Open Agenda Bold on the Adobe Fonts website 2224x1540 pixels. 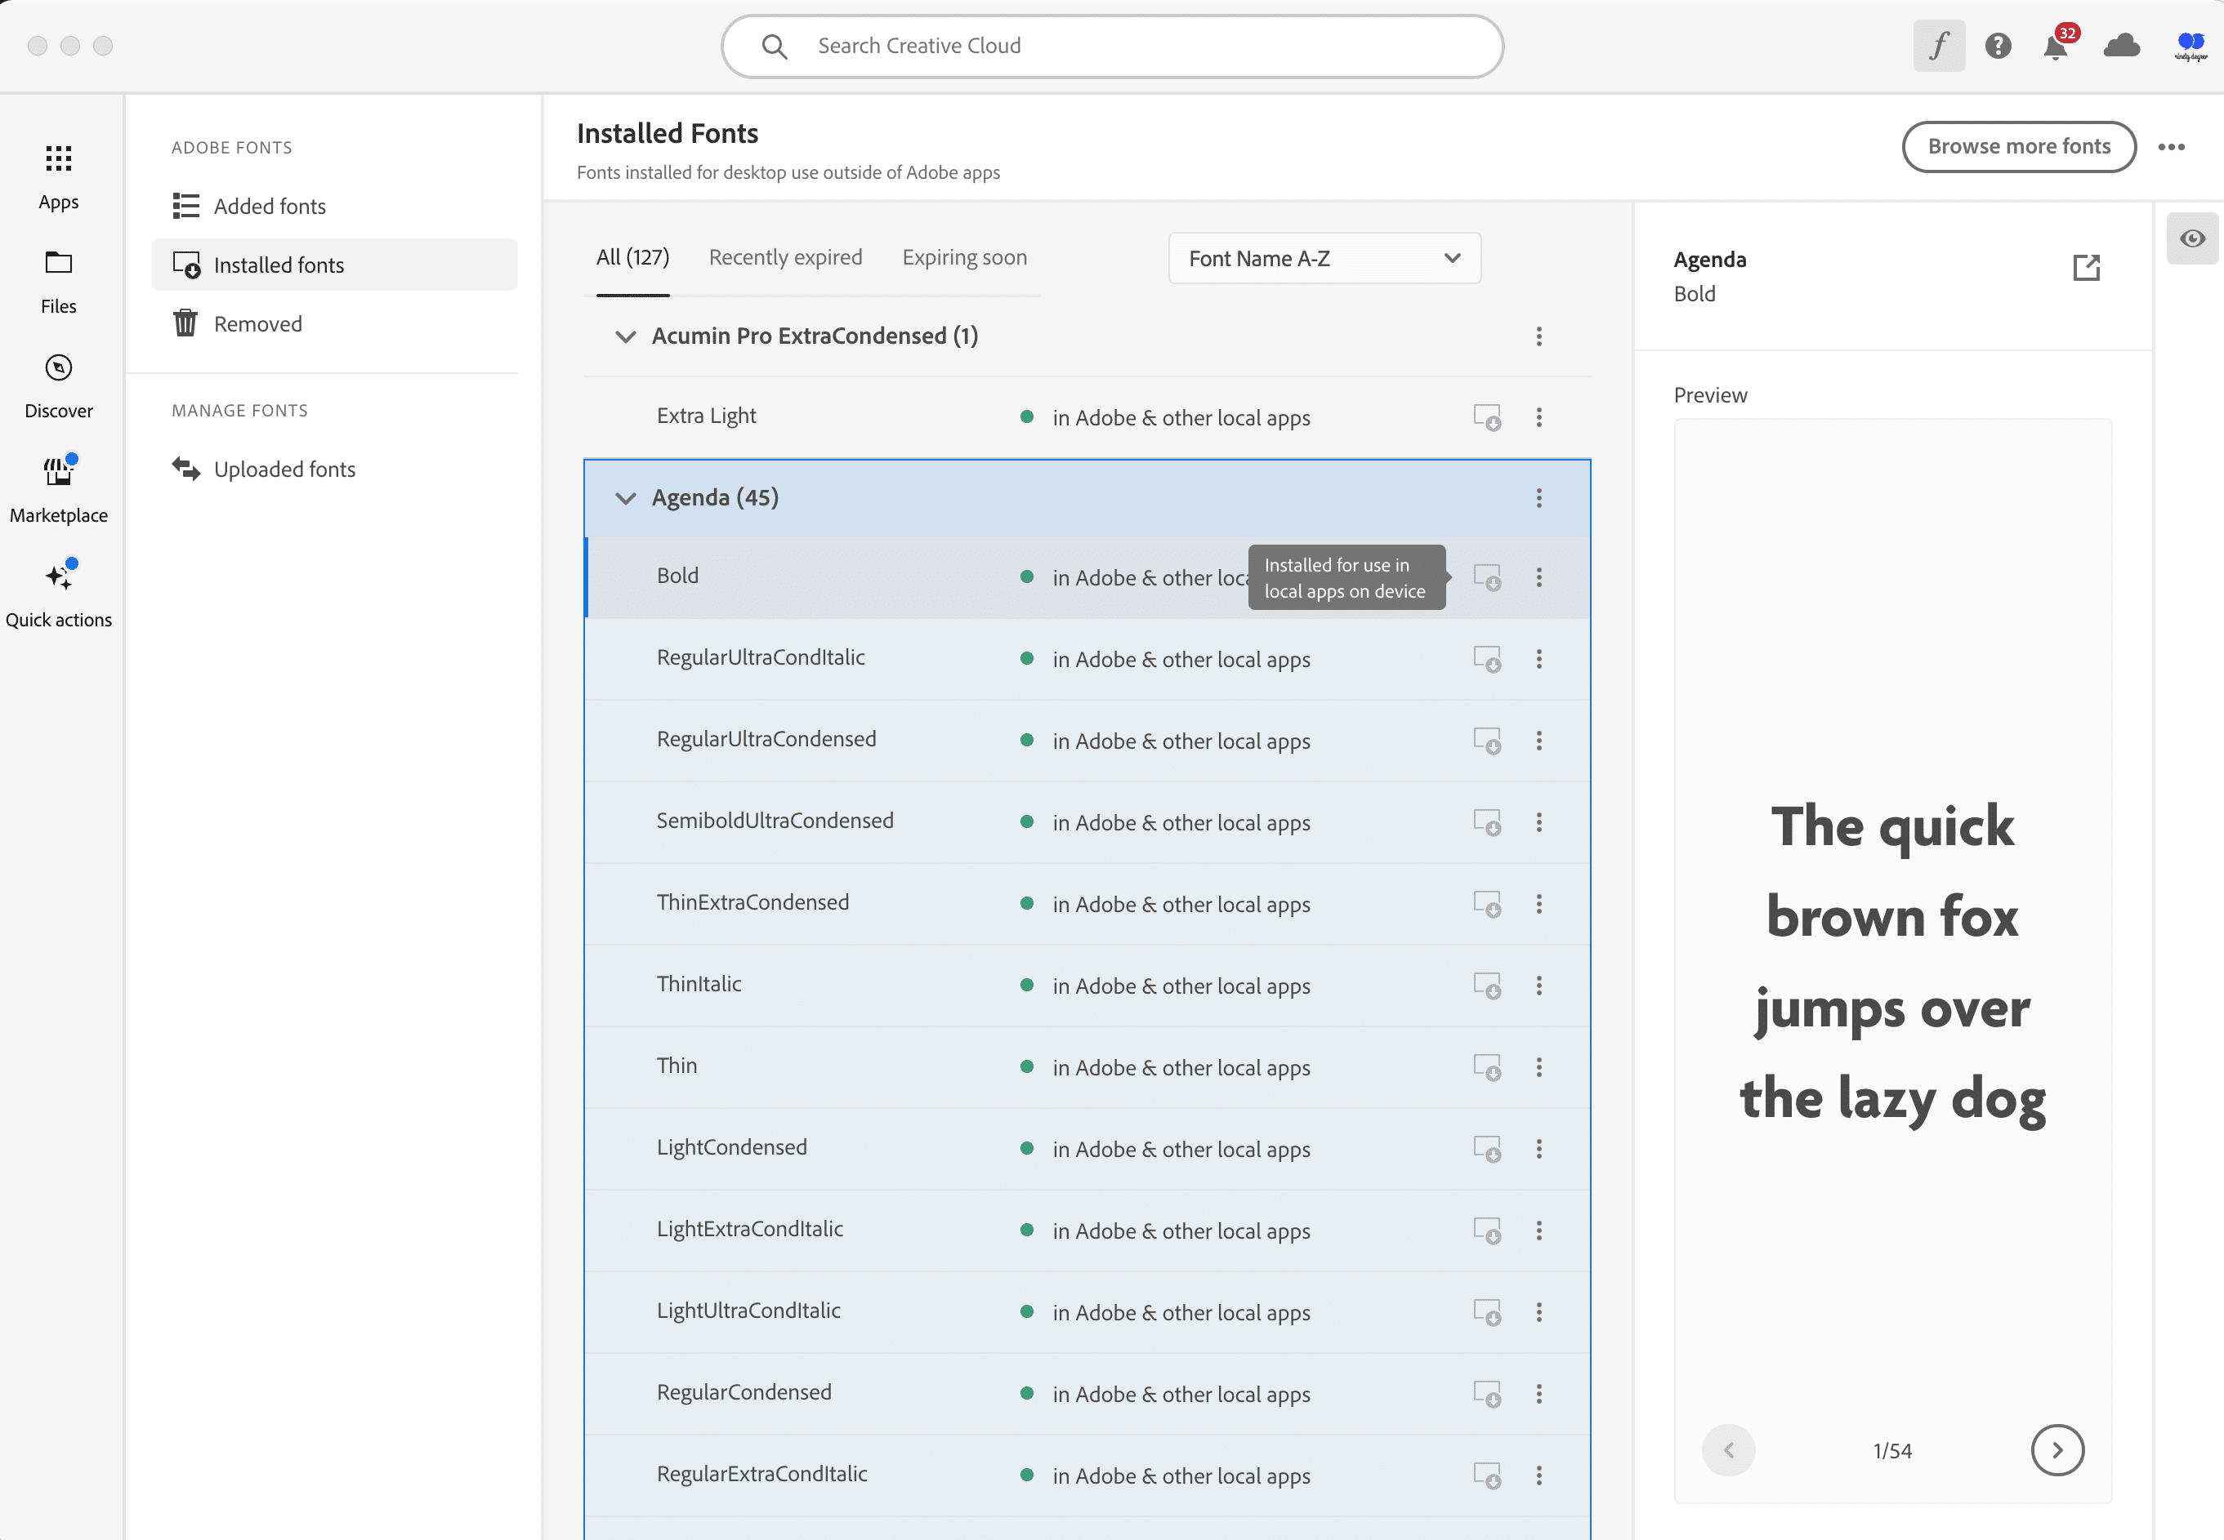2086,267
